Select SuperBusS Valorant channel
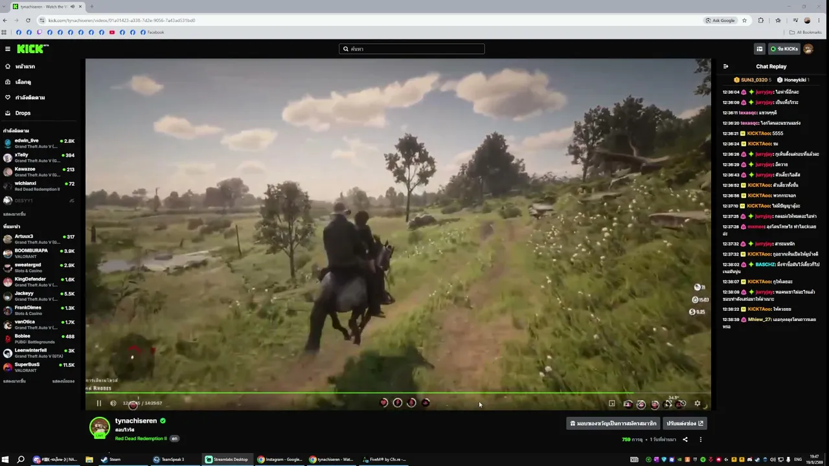 click(x=39, y=368)
